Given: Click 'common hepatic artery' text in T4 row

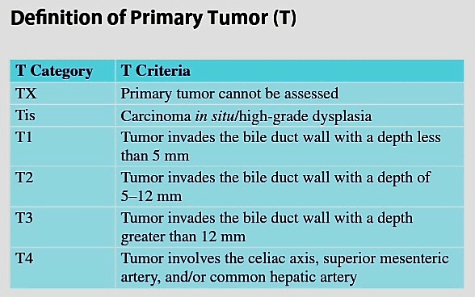Looking at the screenshot, I should 284,277.
